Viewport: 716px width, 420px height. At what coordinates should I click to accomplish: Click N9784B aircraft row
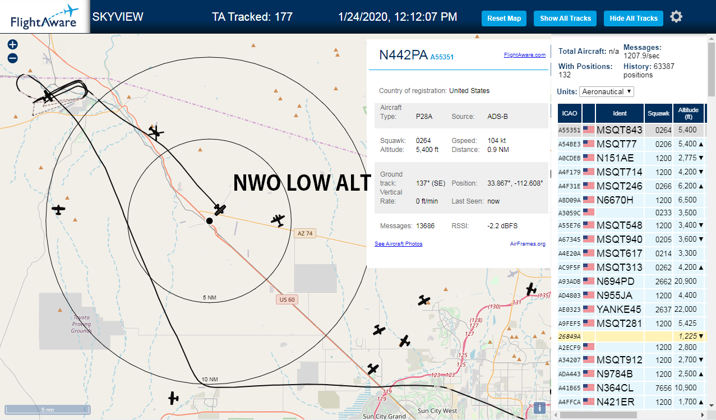click(x=632, y=374)
